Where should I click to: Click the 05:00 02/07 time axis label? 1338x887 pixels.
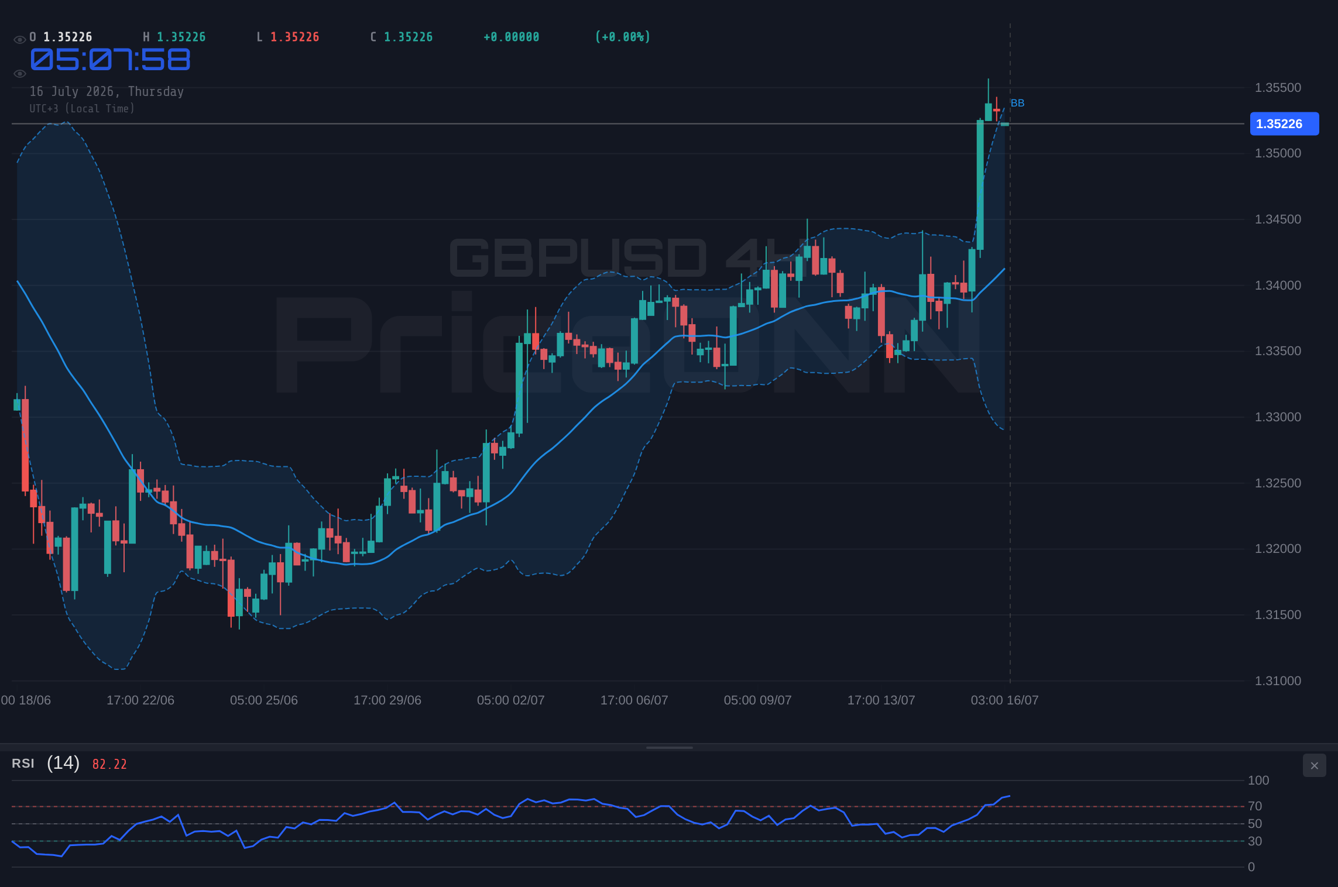point(511,700)
